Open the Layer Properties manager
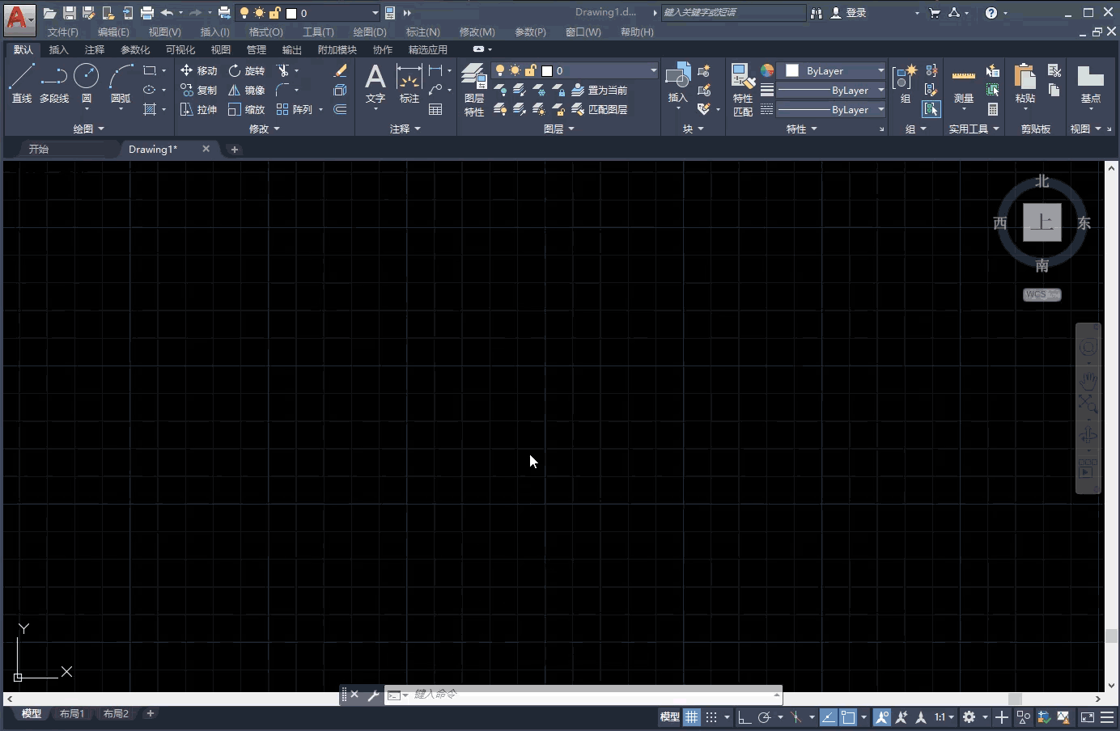 click(473, 89)
